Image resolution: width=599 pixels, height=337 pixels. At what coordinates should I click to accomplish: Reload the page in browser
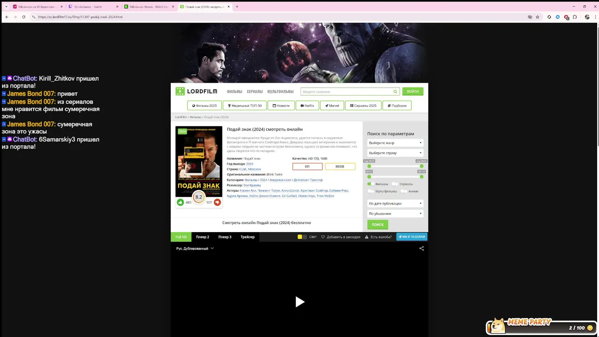(23, 17)
